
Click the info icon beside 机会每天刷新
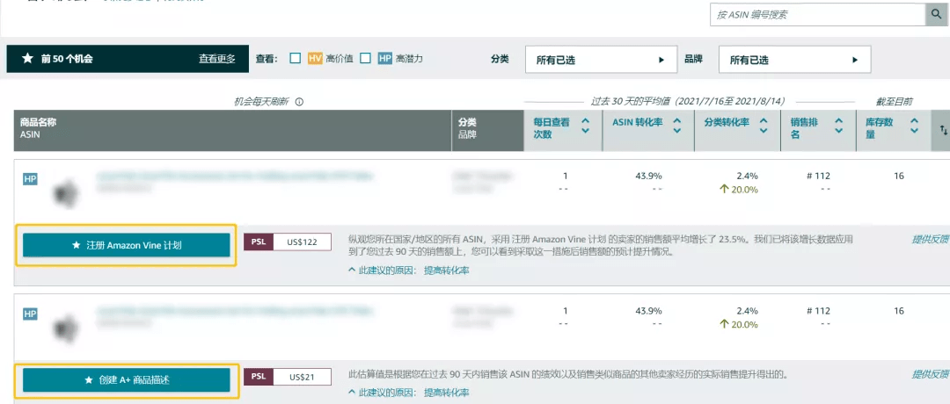[x=299, y=102]
